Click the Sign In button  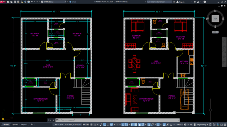click(180, 2)
